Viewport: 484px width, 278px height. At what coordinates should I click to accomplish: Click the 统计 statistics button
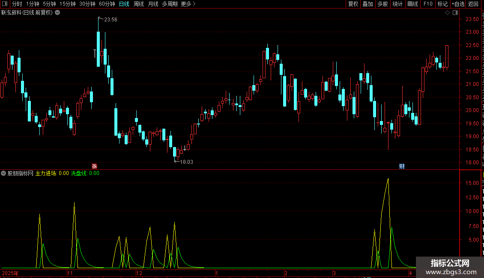click(397, 4)
